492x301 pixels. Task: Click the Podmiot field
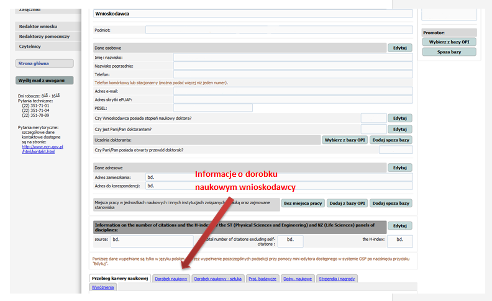pyautogui.click(x=279, y=30)
